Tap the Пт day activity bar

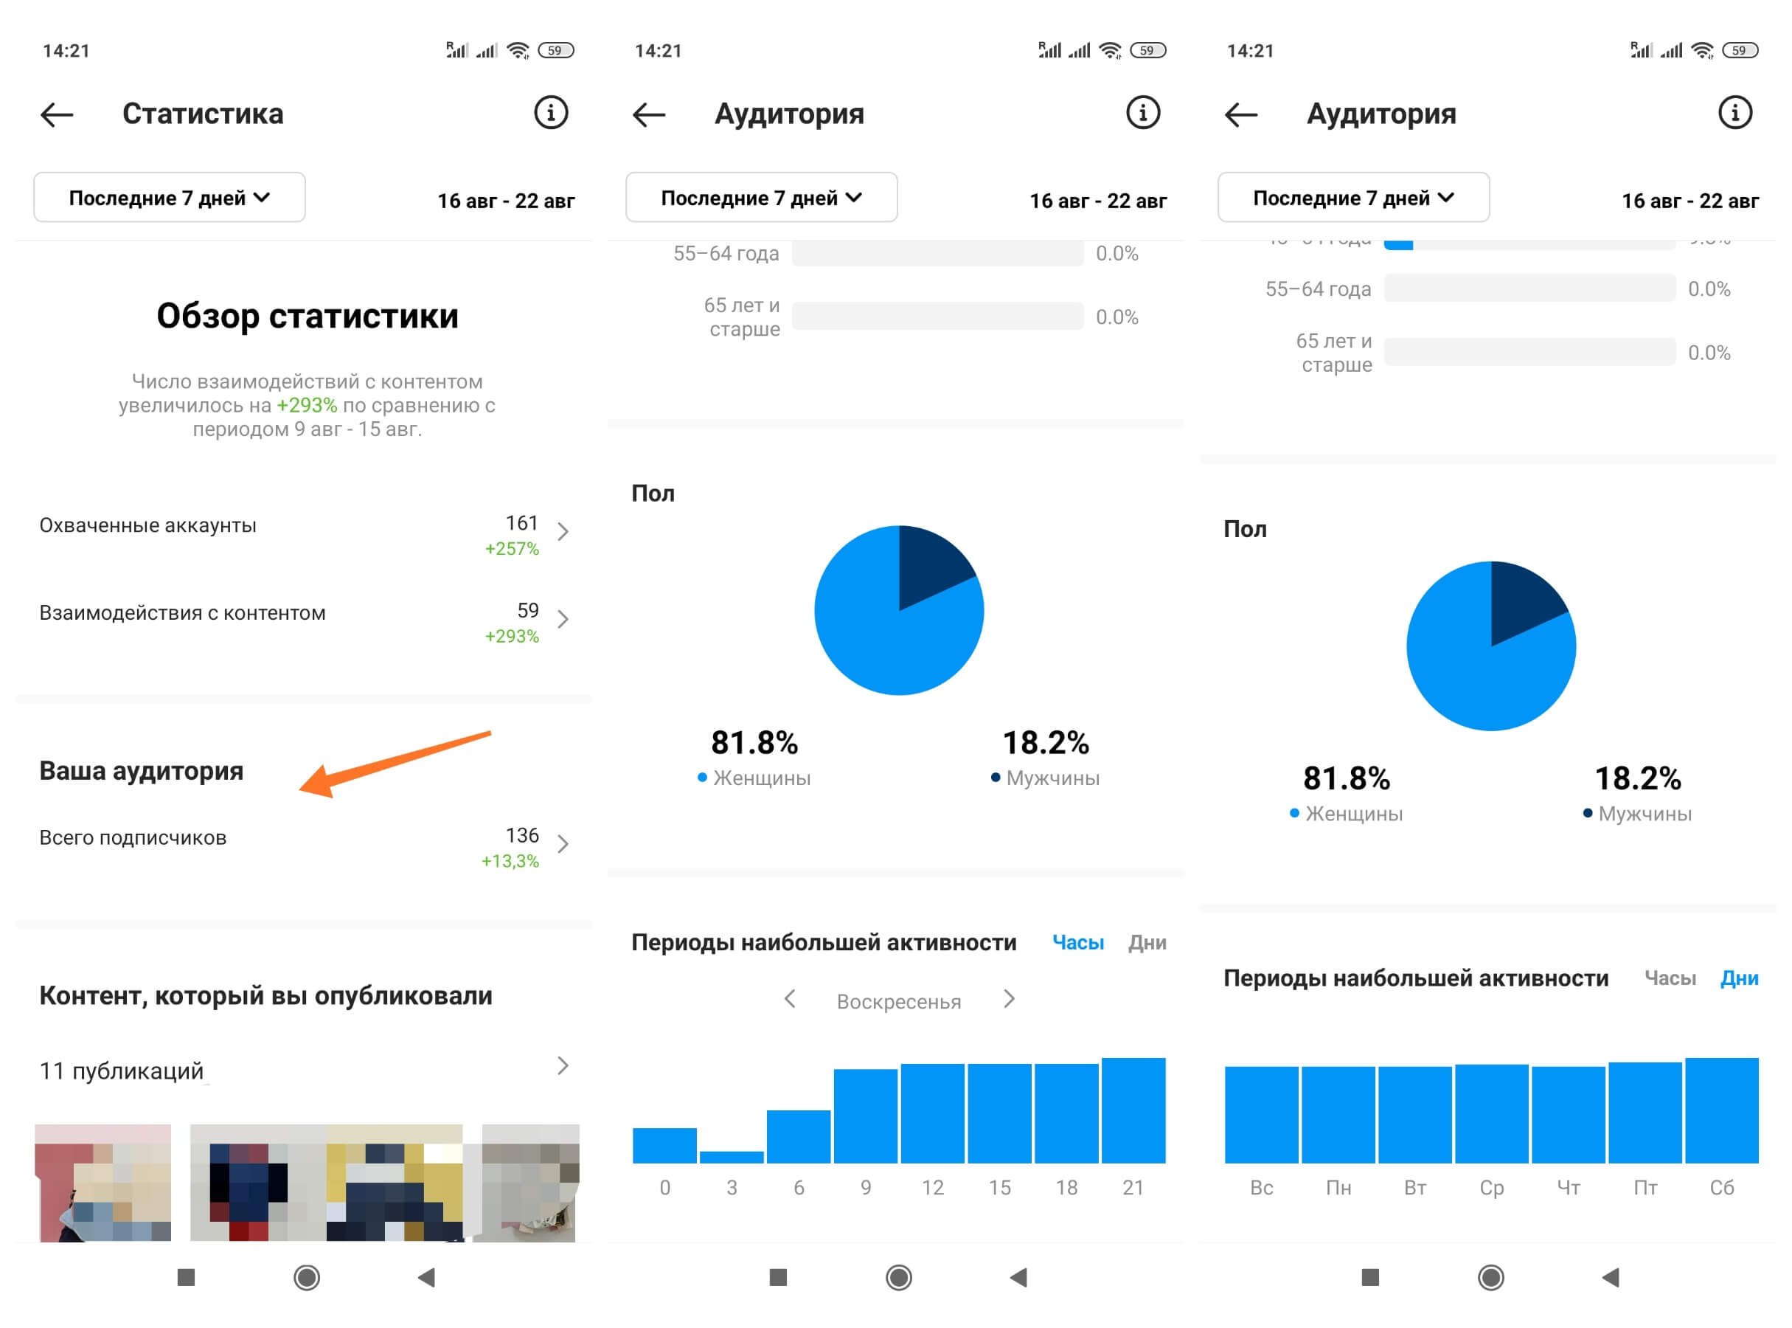coord(1646,1113)
